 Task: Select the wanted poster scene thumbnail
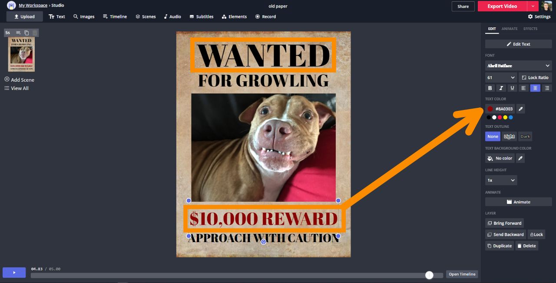click(21, 54)
